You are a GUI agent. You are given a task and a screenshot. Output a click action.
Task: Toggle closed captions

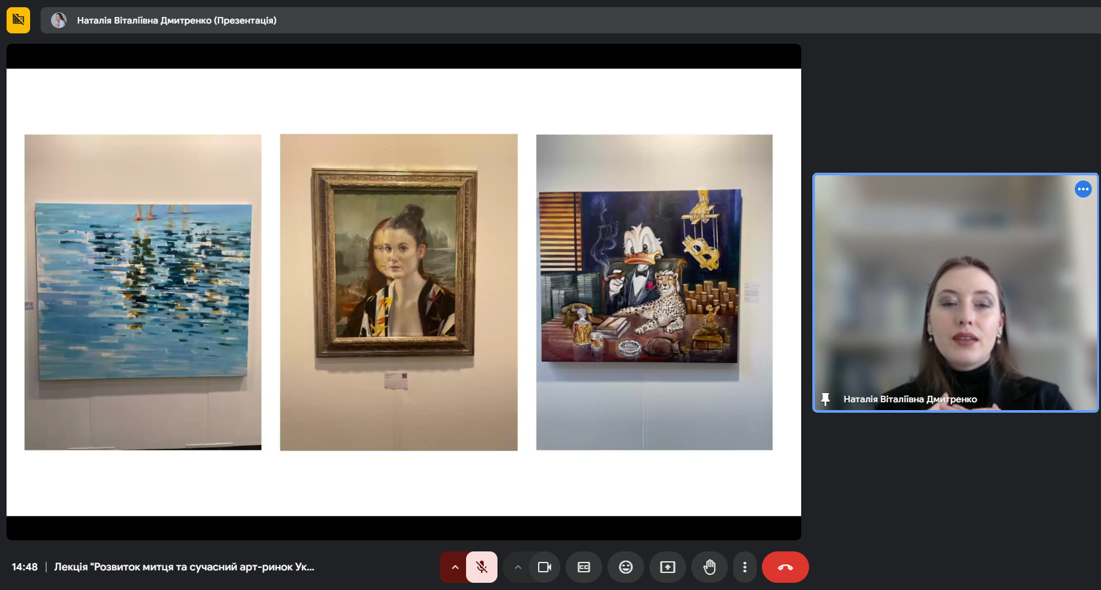584,567
